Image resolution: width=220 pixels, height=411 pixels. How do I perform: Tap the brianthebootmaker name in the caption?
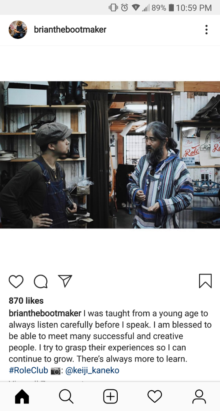(x=45, y=313)
